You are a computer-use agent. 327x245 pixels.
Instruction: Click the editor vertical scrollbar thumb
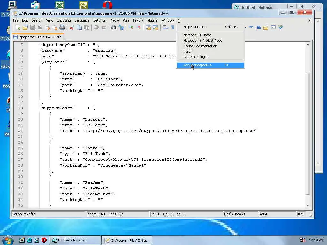[x=308, y=133]
